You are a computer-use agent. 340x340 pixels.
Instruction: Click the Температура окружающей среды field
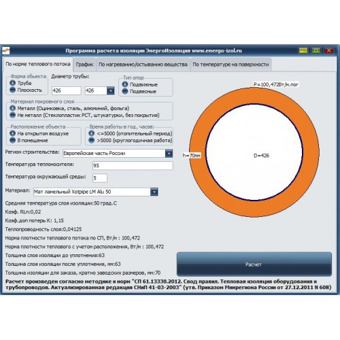point(100,178)
